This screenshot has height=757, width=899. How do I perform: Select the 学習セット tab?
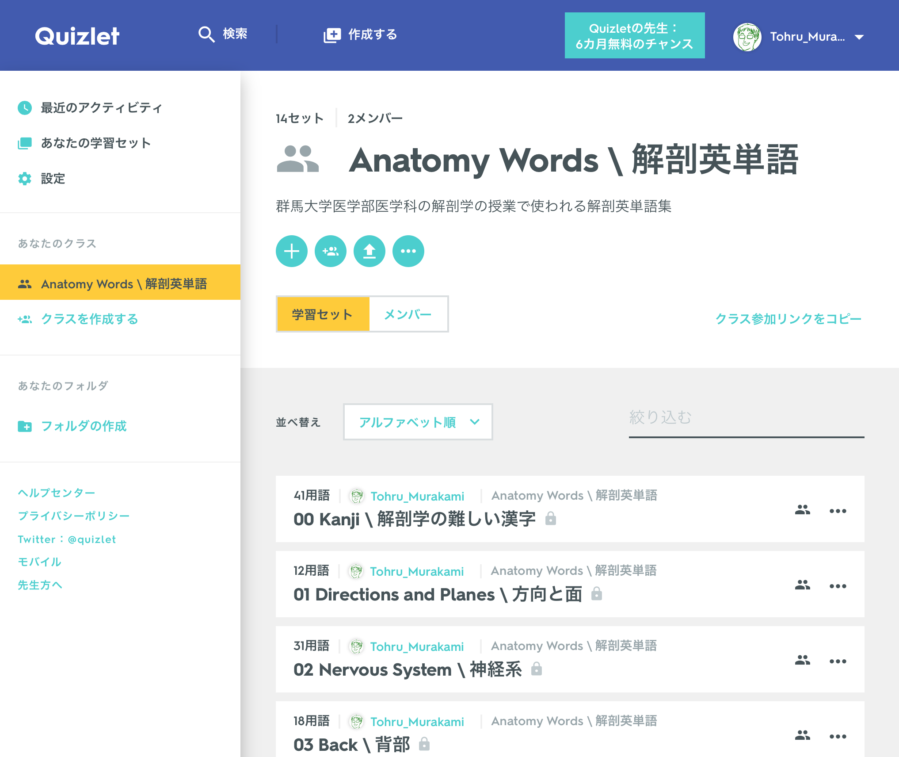point(323,314)
